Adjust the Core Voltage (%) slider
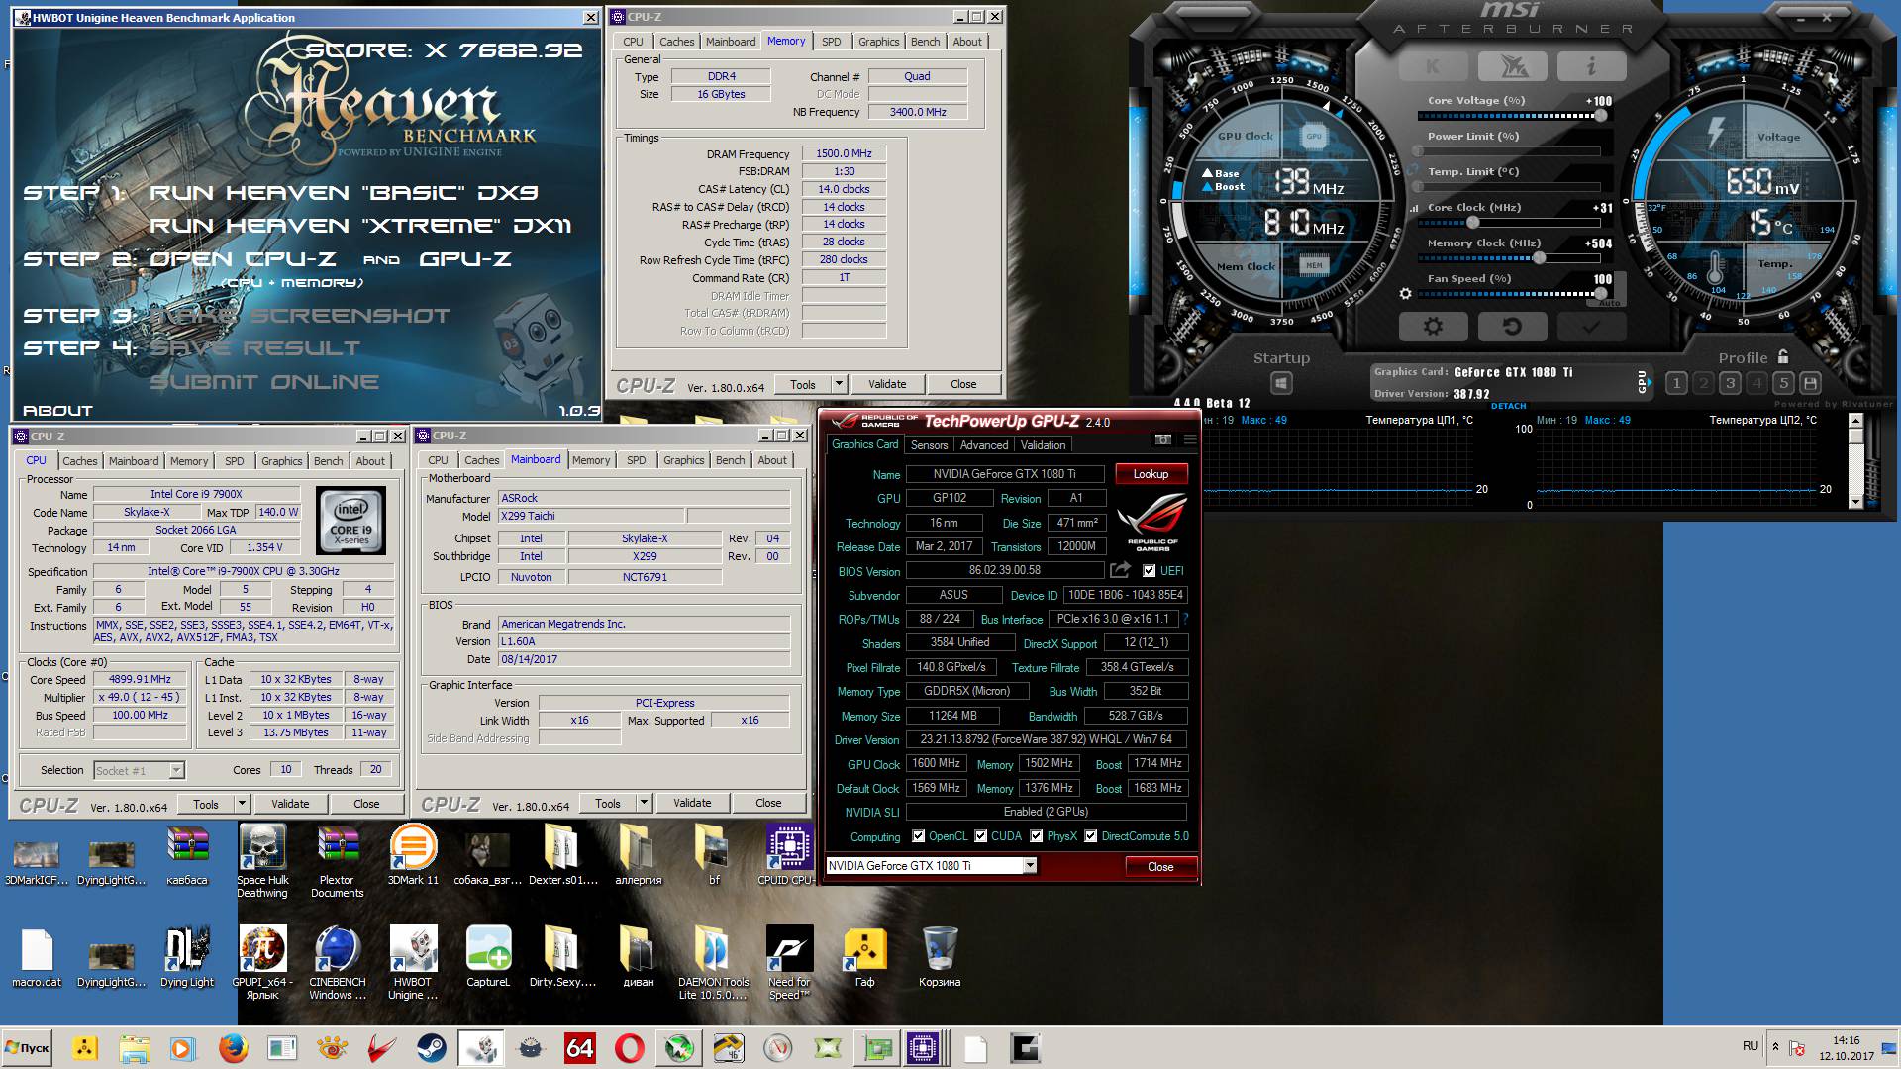1901x1069 pixels. [x=1509, y=116]
